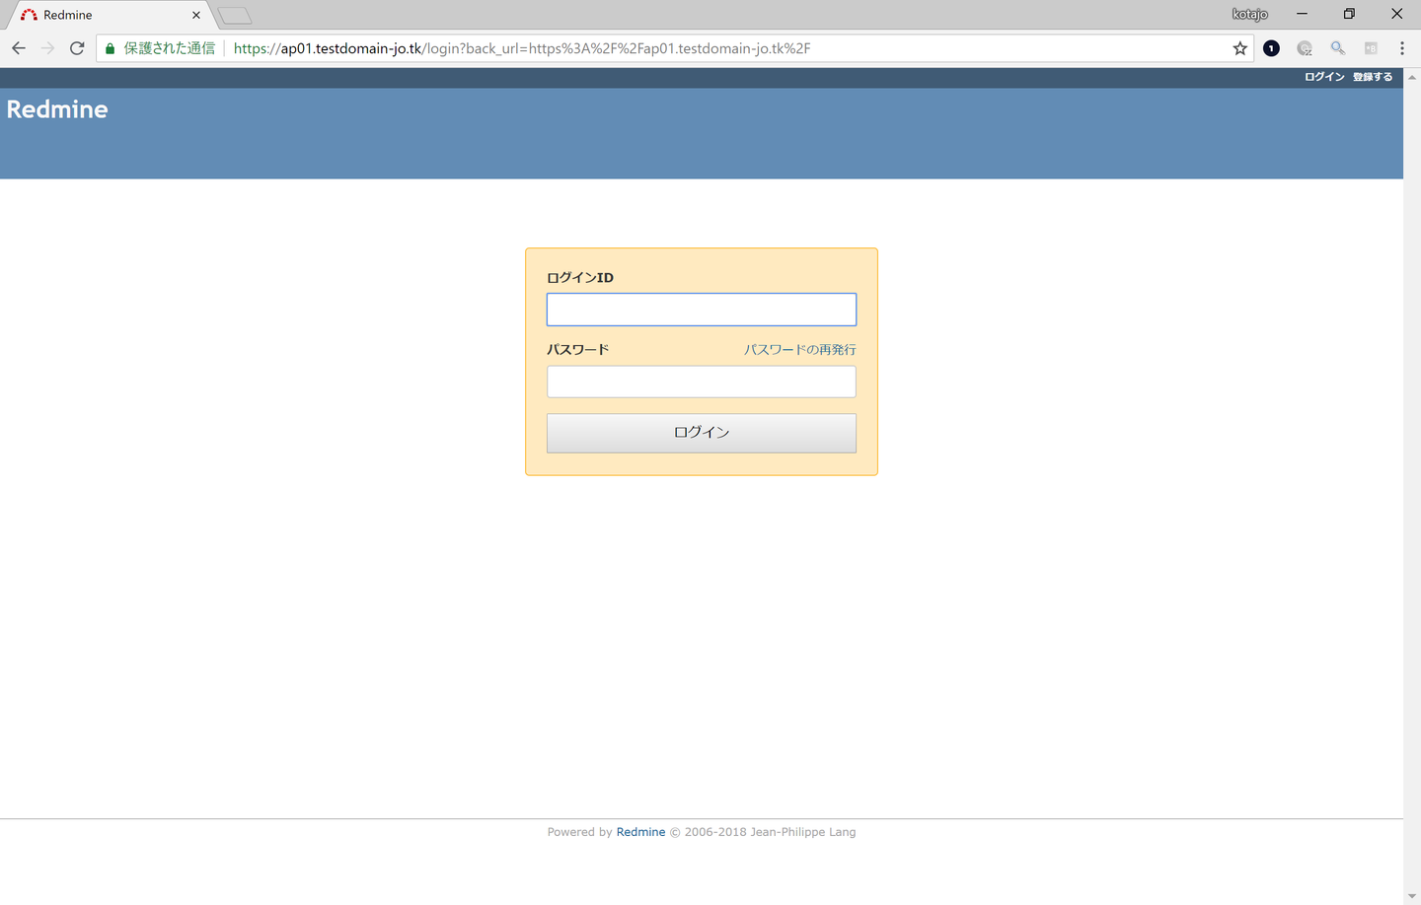The height and width of the screenshot is (905, 1421).
Task: Click the magnifier extension icon
Action: point(1337,48)
